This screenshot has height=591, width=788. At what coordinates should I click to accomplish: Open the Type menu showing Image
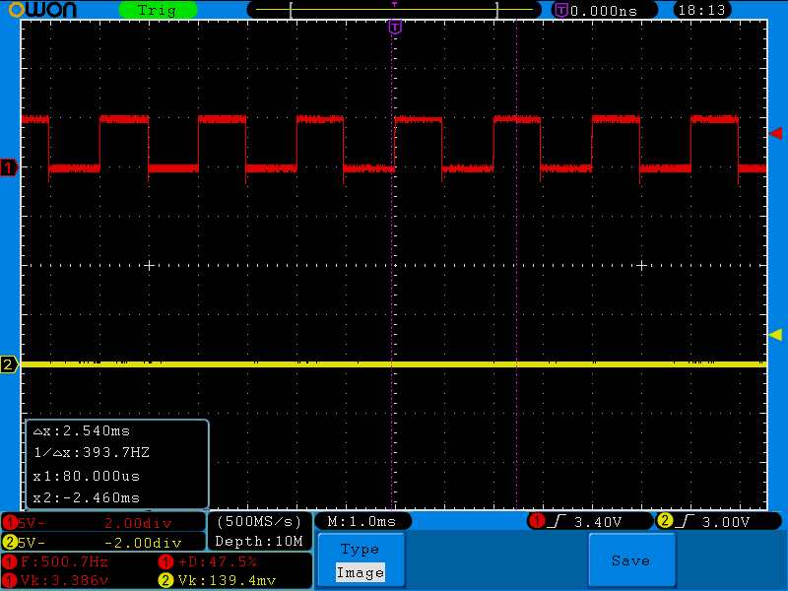pos(360,560)
